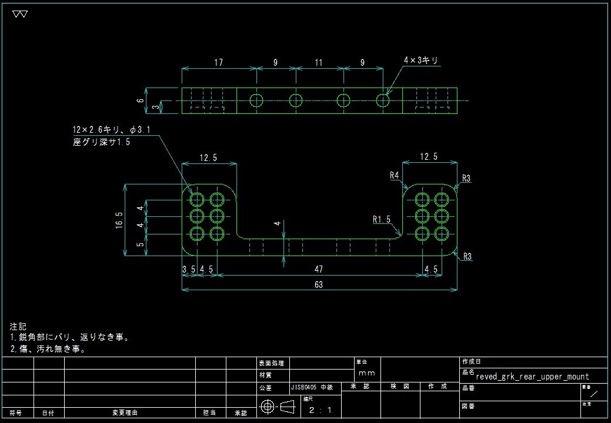The height and width of the screenshot is (423, 611).
Task: Select the 図番 label
Action: tap(468, 407)
